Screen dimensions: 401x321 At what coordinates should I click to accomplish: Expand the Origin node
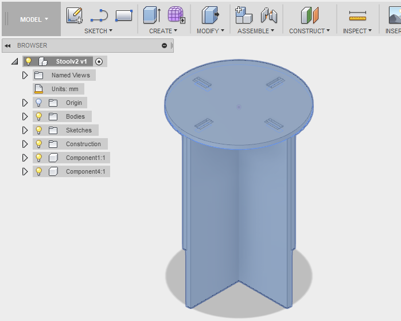point(25,103)
